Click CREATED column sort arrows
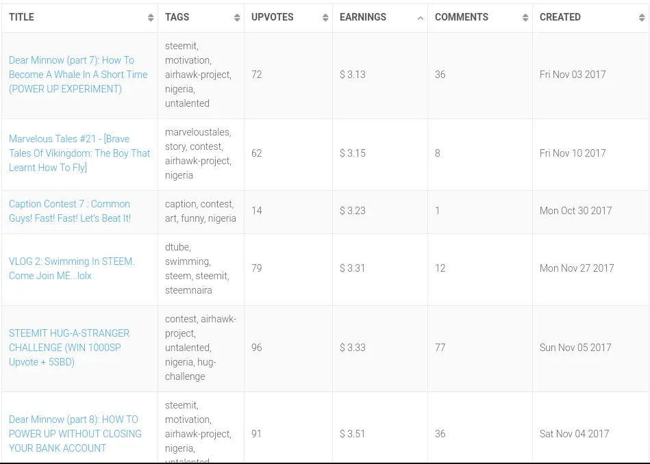The image size is (650, 464). click(x=642, y=17)
